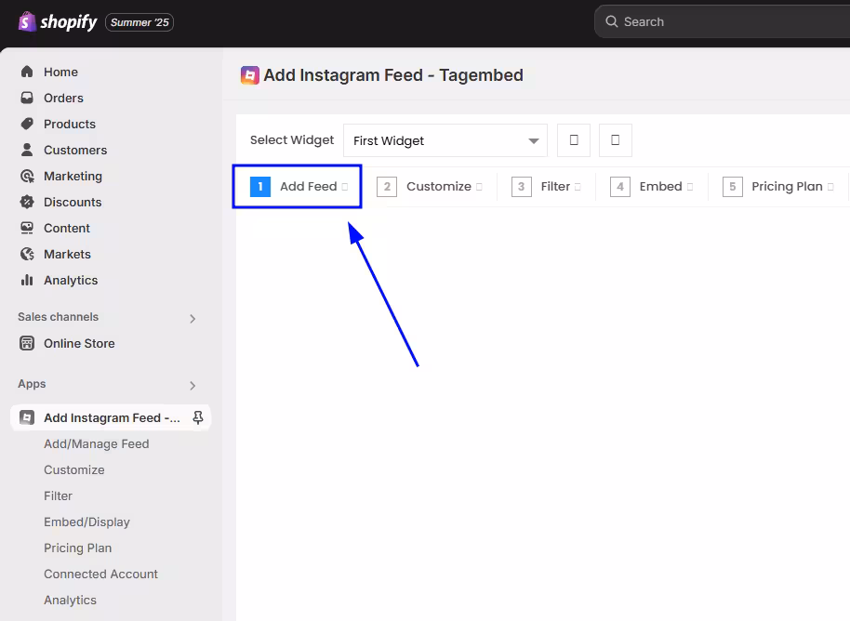Switch to Pricing Plan step tab
This screenshot has width=850, height=621.
tap(778, 187)
